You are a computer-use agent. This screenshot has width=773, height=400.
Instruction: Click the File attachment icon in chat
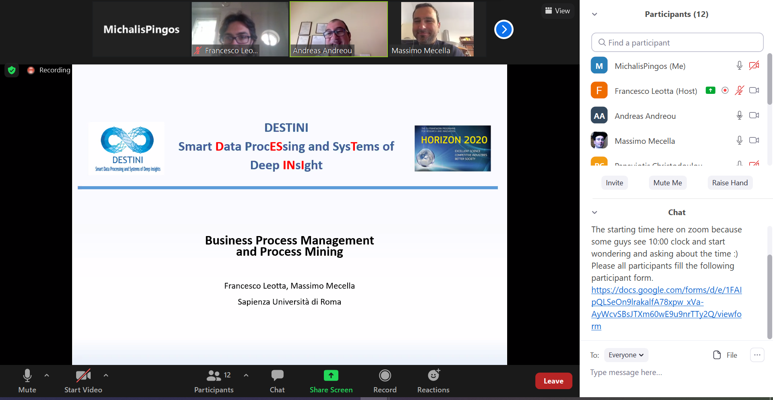tap(717, 355)
